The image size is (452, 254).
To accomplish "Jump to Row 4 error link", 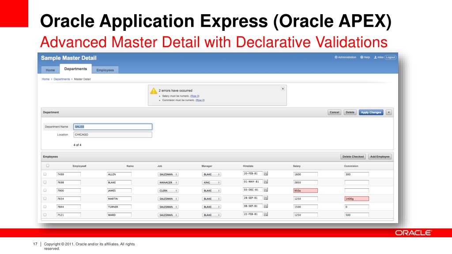I will pos(200,100).
